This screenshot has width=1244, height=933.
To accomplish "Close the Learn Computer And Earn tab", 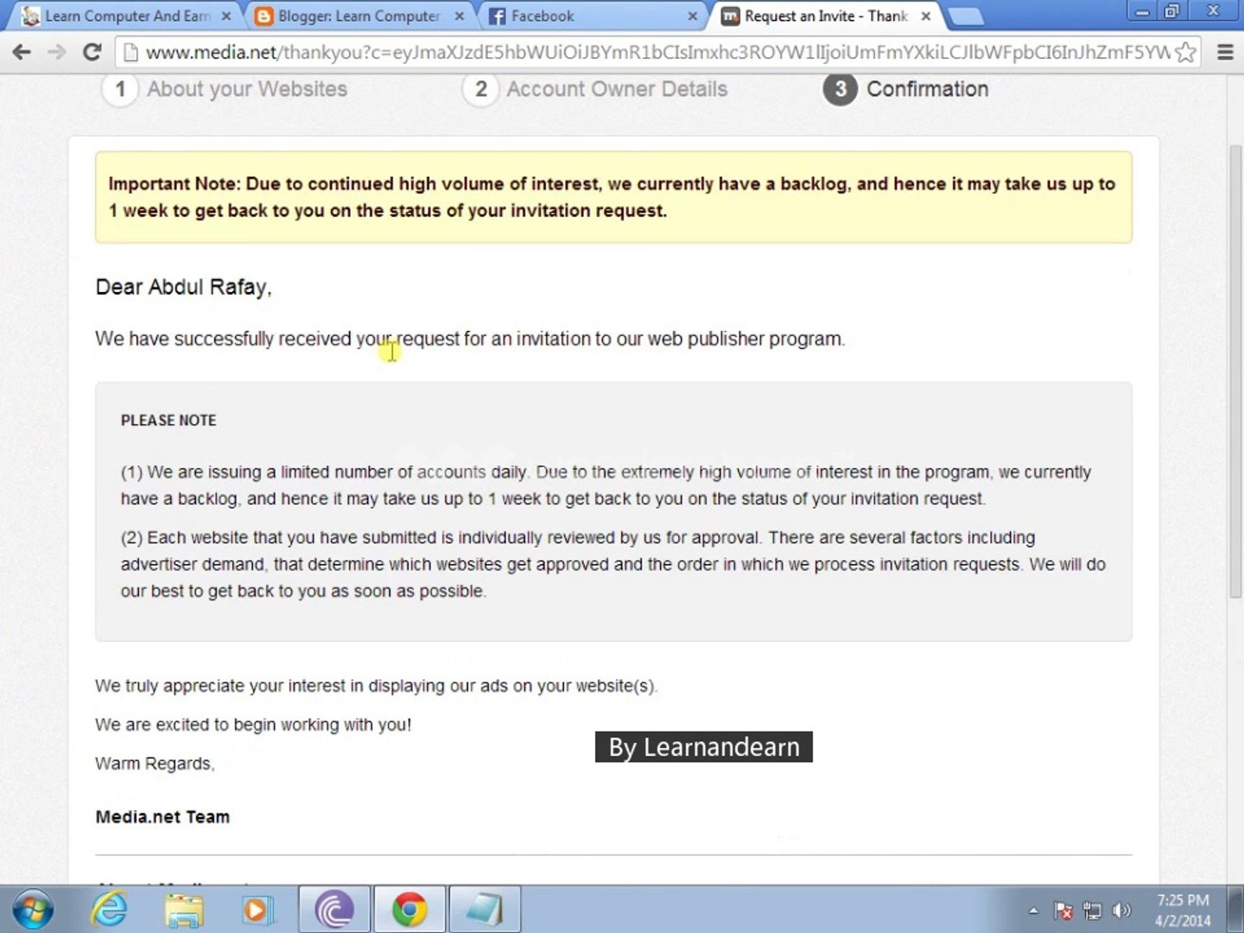I will click(226, 16).
